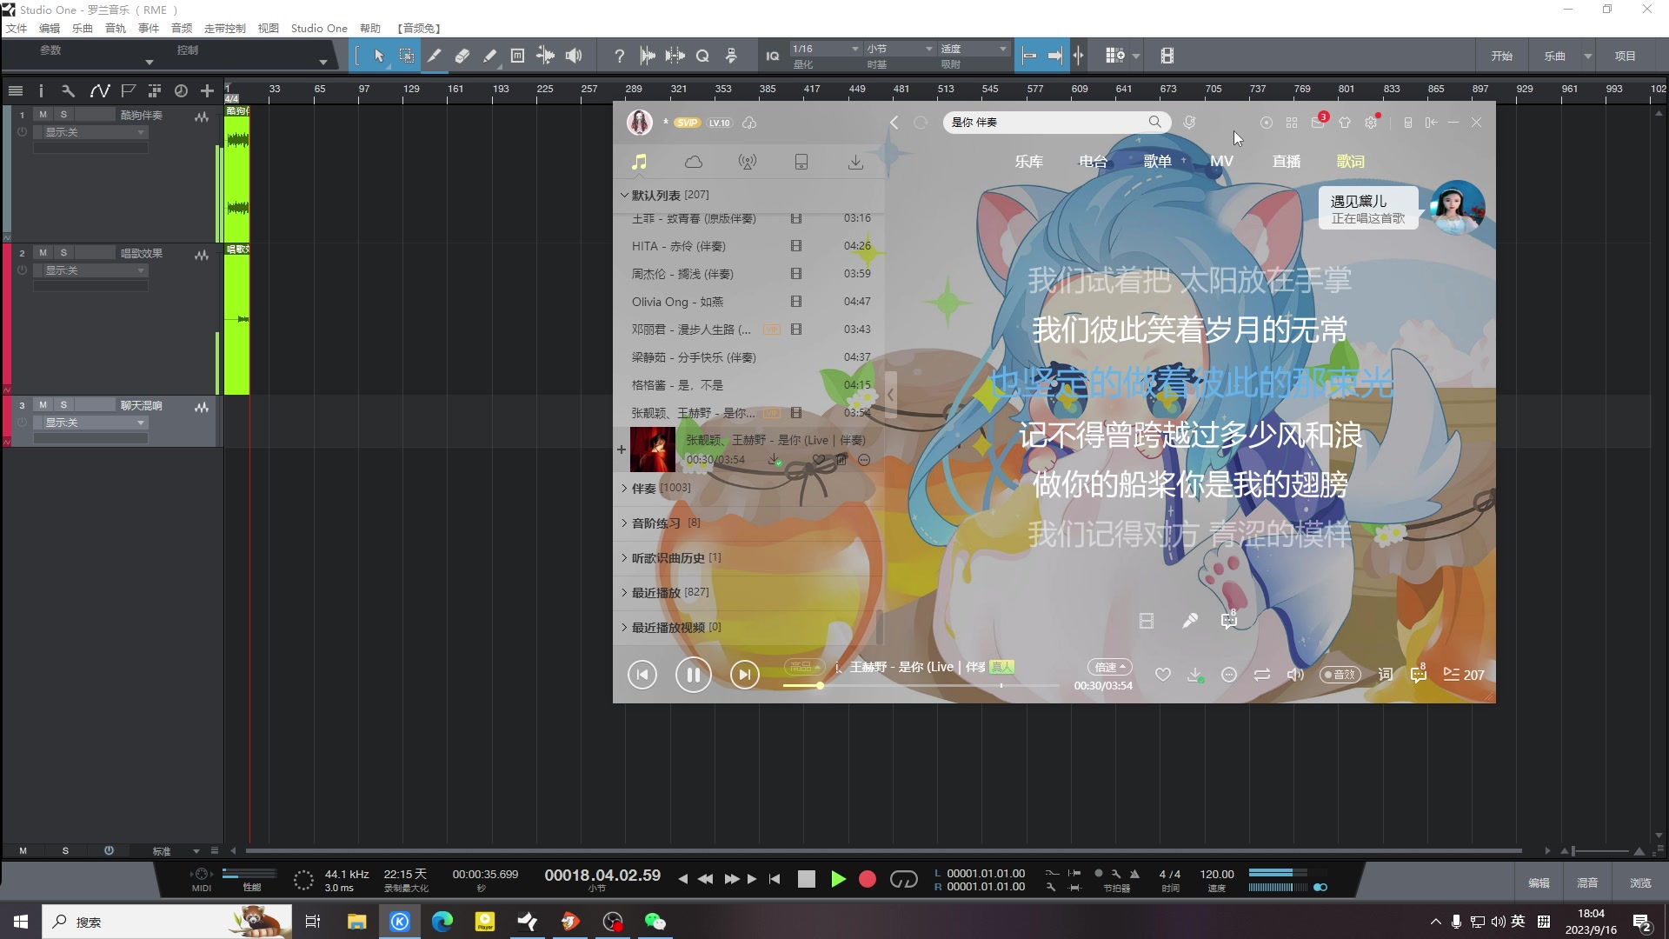Select the Bend tool
This screenshot has width=1669, height=939.
point(546,56)
